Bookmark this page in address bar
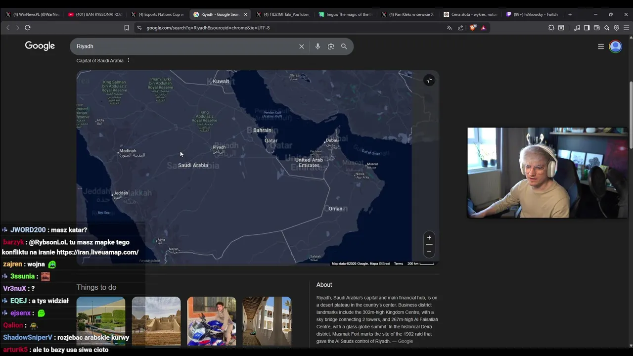 point(127,28)
